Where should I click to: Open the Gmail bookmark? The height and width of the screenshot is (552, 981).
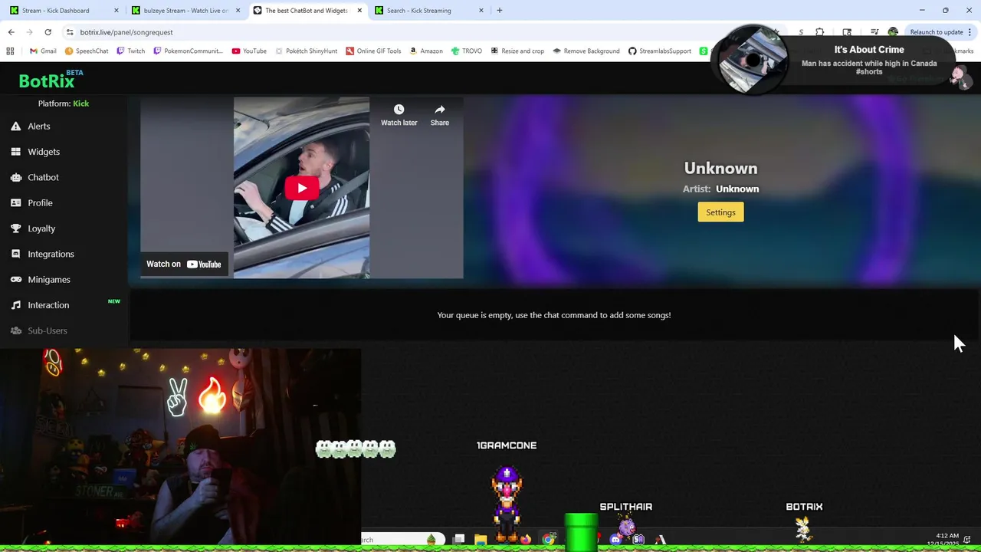click(x=43, y=51)
